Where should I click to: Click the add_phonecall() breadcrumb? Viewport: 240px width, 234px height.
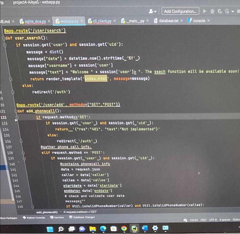[47, 212]
